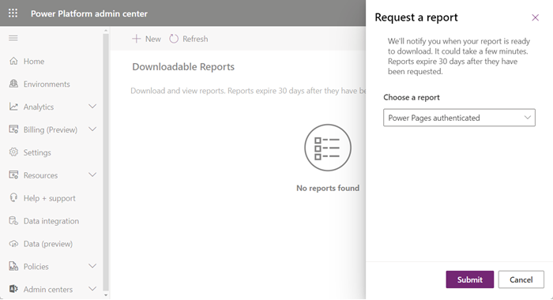Select the Policies menu label

click(36, 267)
